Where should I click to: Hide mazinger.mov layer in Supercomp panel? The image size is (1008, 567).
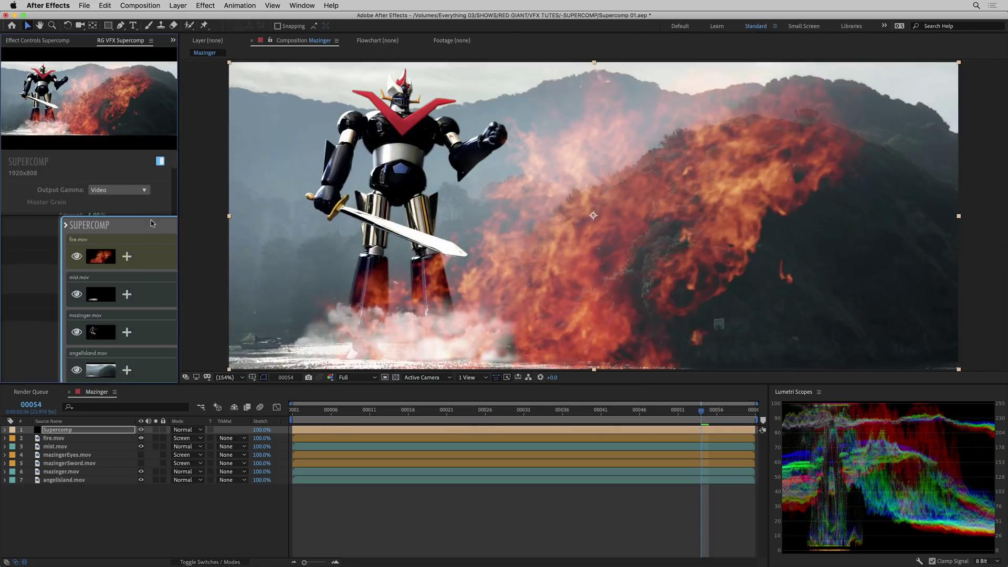77,332
